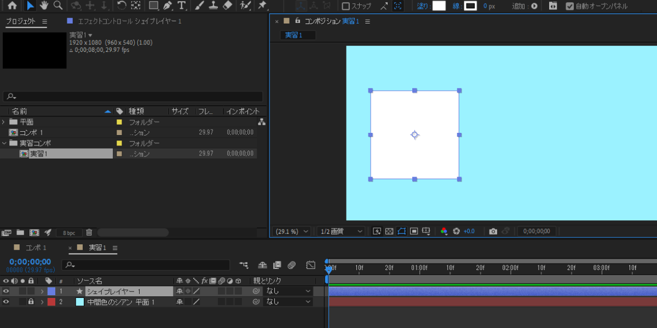Click the Home icon in the toolbar
This screenshot has width=657, height=328.
point(12,6)
